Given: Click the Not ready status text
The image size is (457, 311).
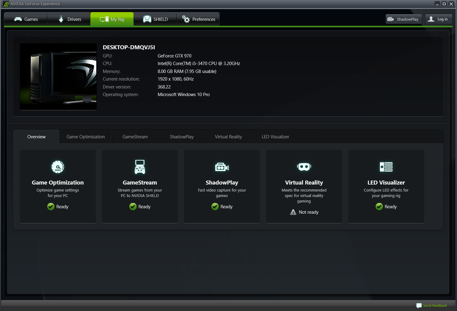Looking at the screenshot, I should pyautogui.click(x=309, y=212).
